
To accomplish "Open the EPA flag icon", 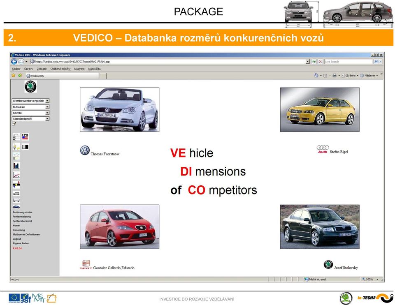I will click(25, 136).
